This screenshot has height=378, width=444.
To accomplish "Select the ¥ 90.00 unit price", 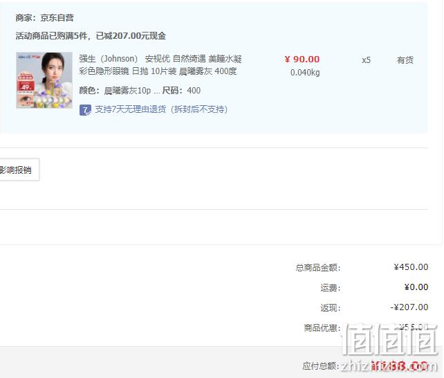I will [302, 60].
